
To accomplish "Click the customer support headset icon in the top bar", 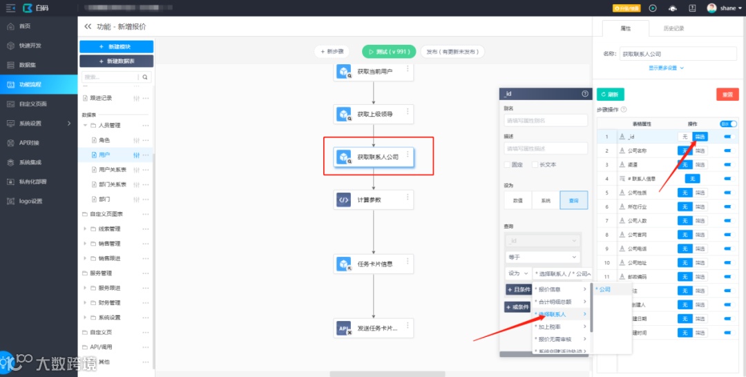I will [x=672, y=8].
